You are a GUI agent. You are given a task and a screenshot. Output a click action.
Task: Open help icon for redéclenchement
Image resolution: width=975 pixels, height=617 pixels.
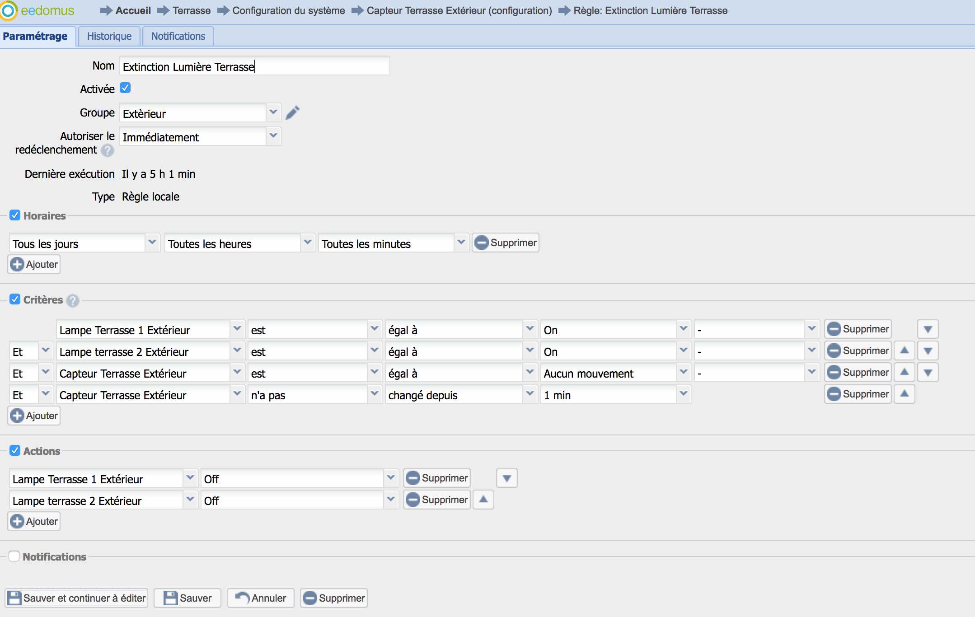click(107, 150)
